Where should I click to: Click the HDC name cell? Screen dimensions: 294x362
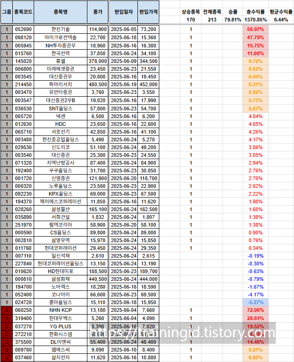61,124
